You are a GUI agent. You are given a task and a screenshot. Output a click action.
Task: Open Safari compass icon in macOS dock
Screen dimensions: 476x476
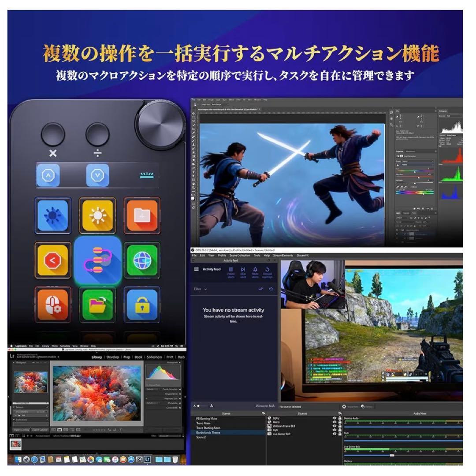(x=34, y=460)
